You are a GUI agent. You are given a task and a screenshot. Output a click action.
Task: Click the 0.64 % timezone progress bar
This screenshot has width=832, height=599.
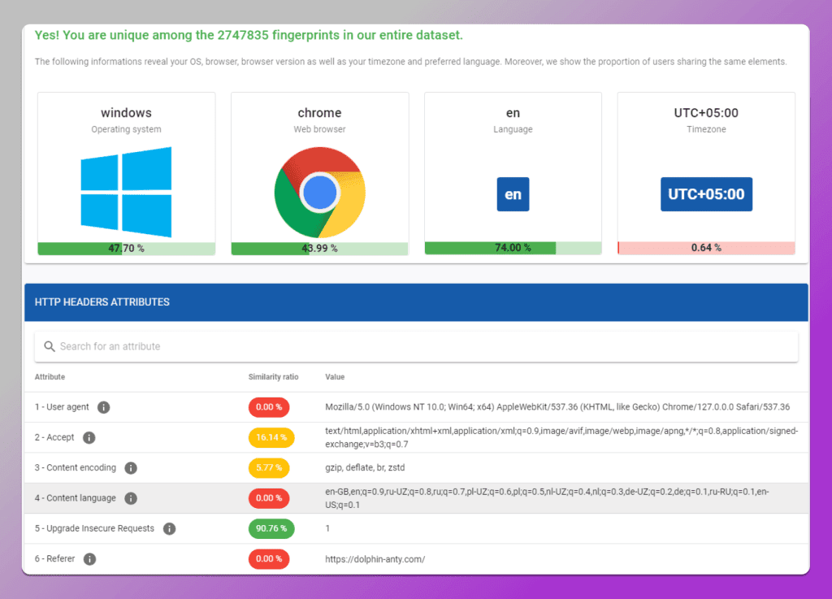706,248
